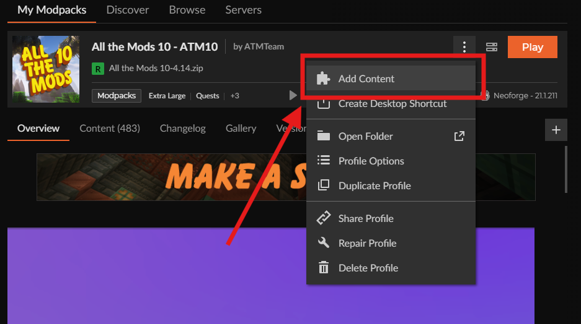This screenshot has width=581, height=324.
Task: Click the All the Mods 10-4.14.zip file name
Action: [156, 69]
